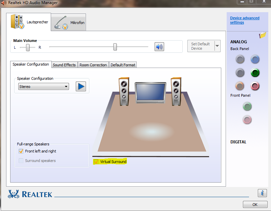Mute the main volume speaker button
This screenshot has height=211, width=271.
[x=159, y=47]
